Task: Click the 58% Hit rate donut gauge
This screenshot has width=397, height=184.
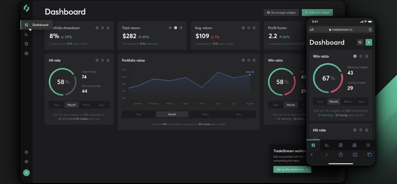Action: 62,82
